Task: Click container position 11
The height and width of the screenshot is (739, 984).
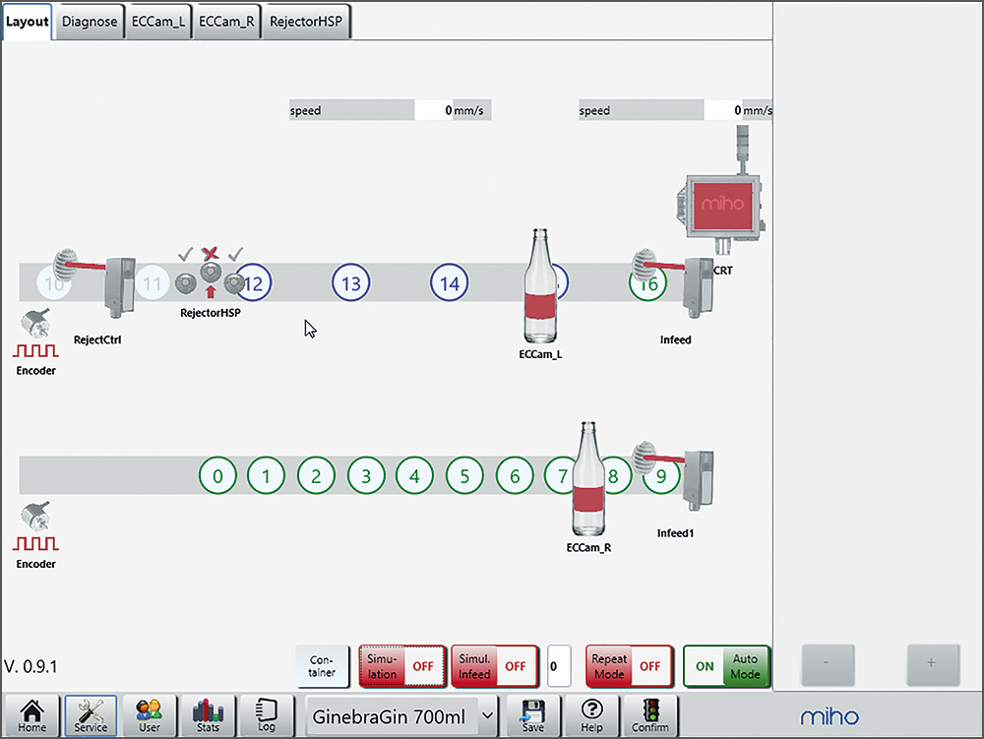Action: click(x=152, y=283)
